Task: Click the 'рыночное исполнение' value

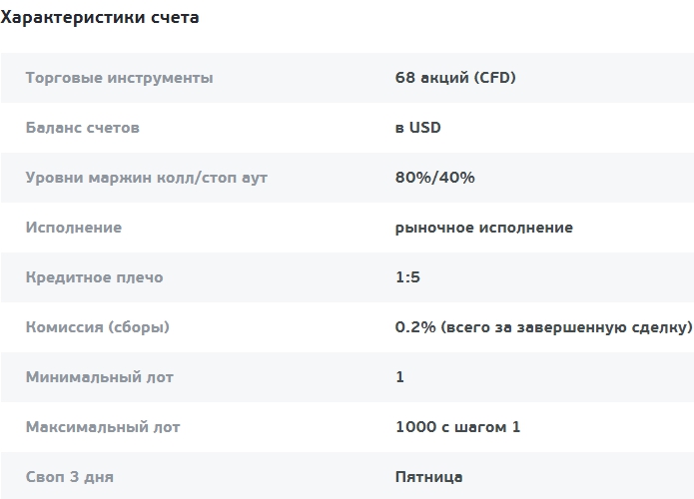Action: tap(483, 228)
